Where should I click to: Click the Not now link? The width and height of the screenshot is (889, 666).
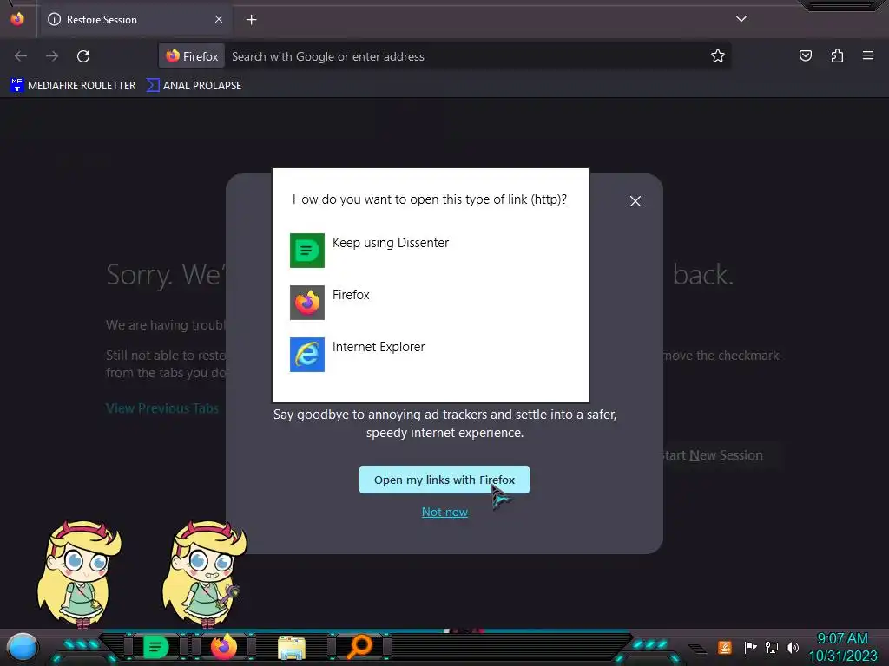444,512
